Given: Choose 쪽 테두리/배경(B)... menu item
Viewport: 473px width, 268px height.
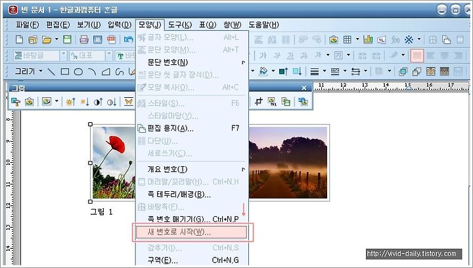Looking at the screenshot, I should pyautogui.click(x=192, y=194).
